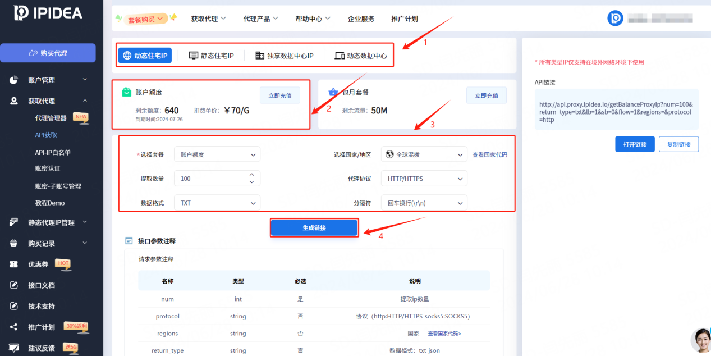The height and width of the screenshot is (356, 711).
Task: Click the 接口文档 edit icon
Action: click(14, 285)
